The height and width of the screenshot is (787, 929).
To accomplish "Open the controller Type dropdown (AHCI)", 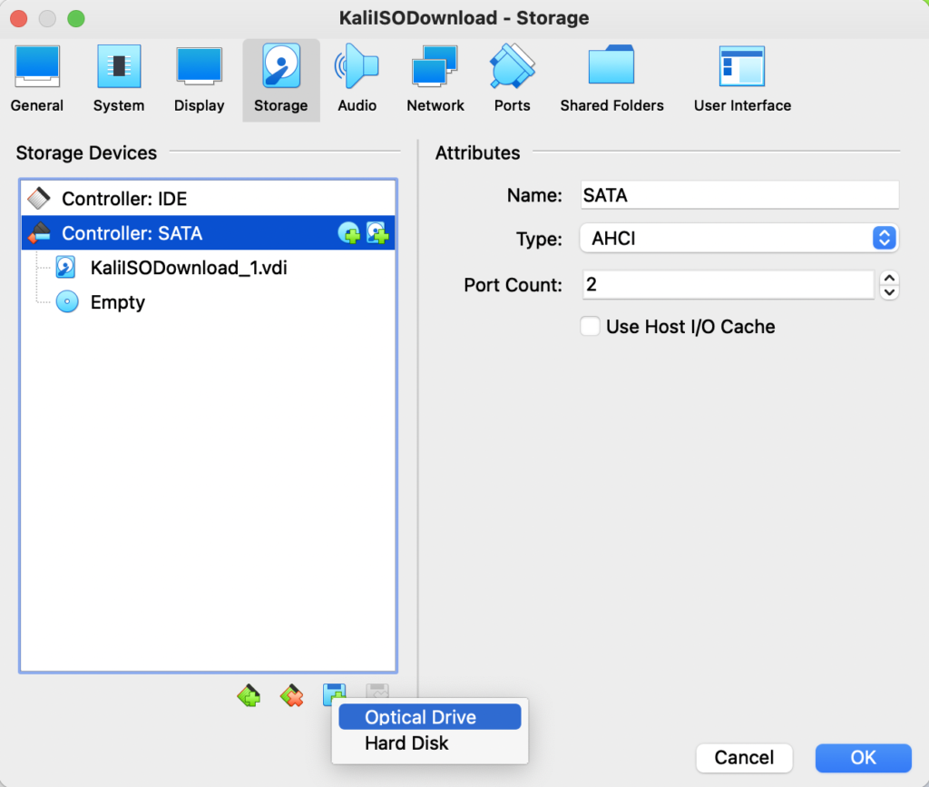I will click(739, 238).
